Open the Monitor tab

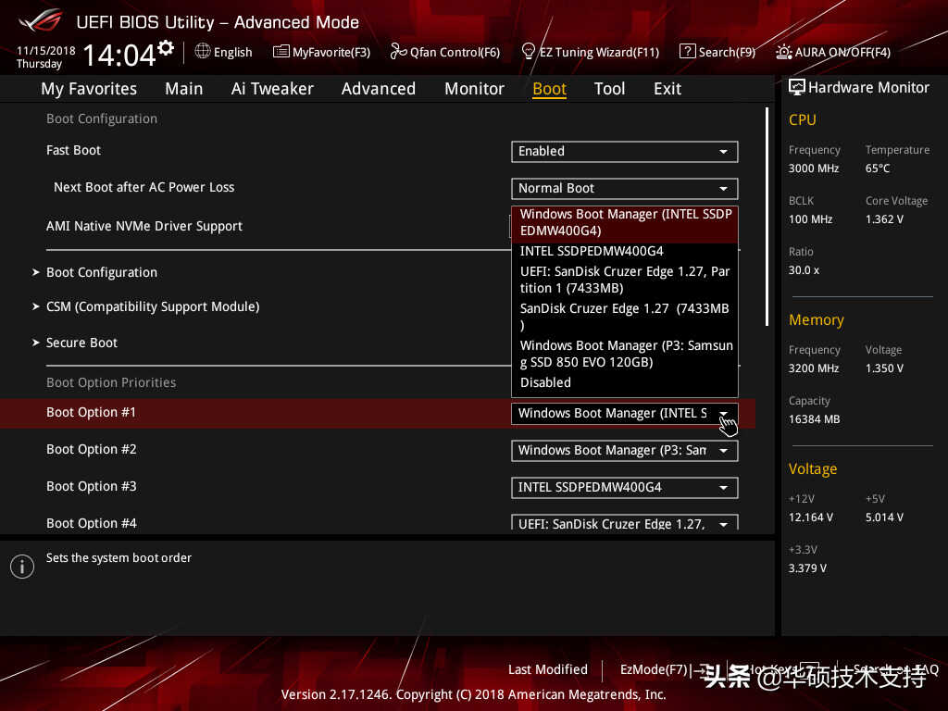[474, 89]
